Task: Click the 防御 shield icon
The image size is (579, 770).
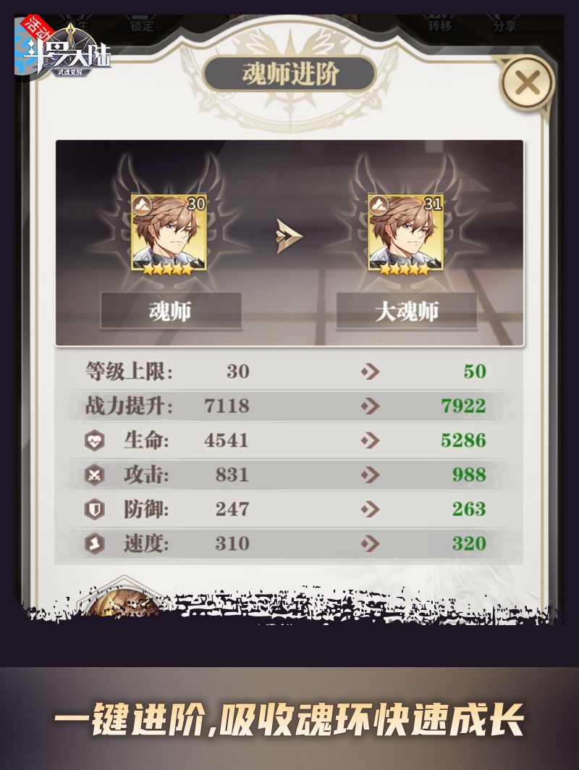Action: (x=94, y=509)
